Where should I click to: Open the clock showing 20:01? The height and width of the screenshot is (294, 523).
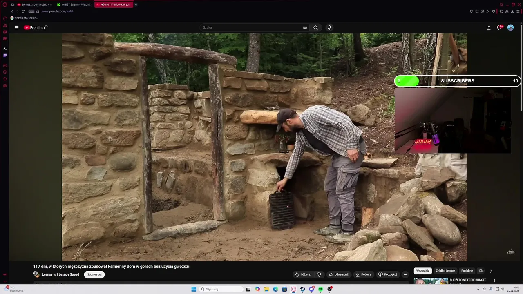(x=513, y=289)
